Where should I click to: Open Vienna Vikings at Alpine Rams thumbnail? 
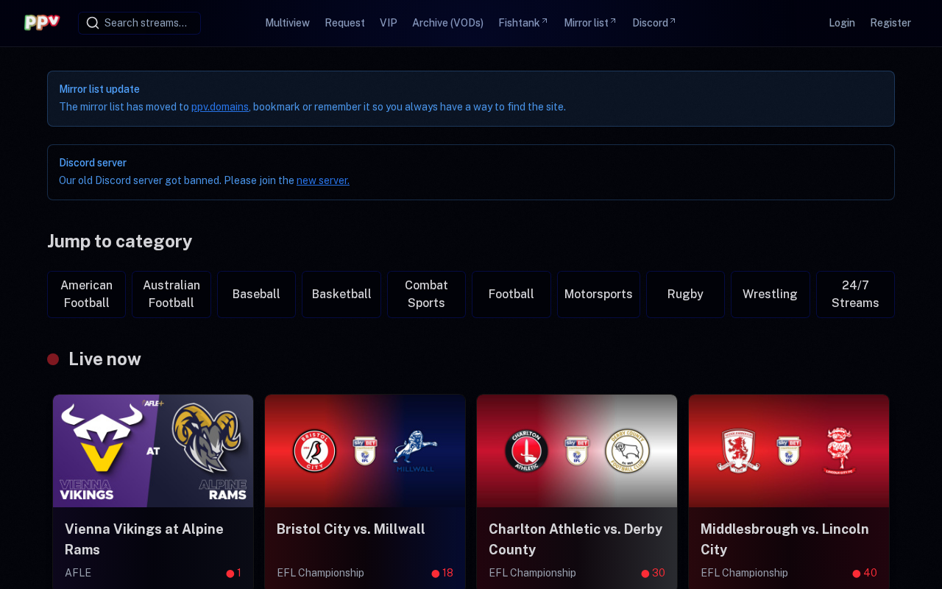coord(153,451)
